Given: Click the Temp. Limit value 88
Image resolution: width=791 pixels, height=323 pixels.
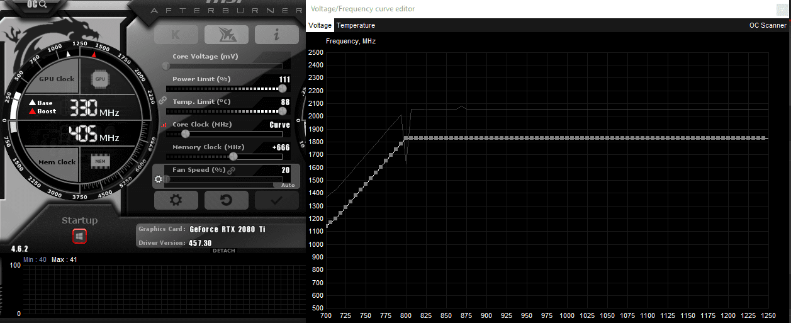Looking at the screenshot, I should (285, 102).
